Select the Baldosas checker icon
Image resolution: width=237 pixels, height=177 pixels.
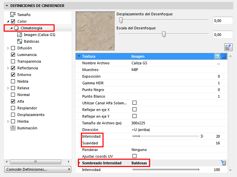(20, 41)
